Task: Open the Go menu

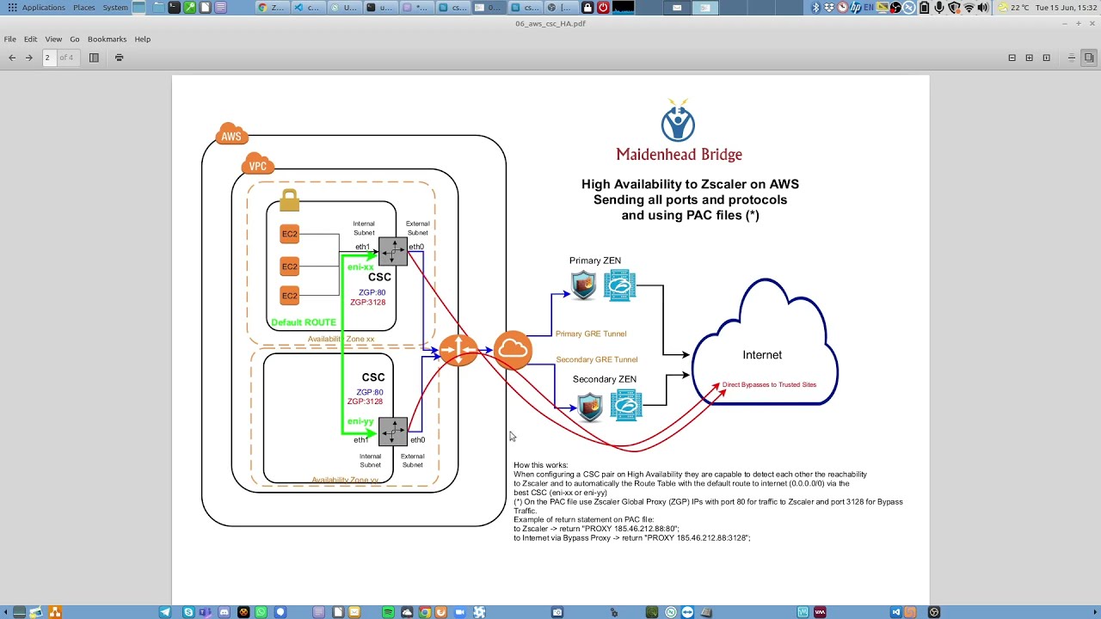Action: pos(75,39)
